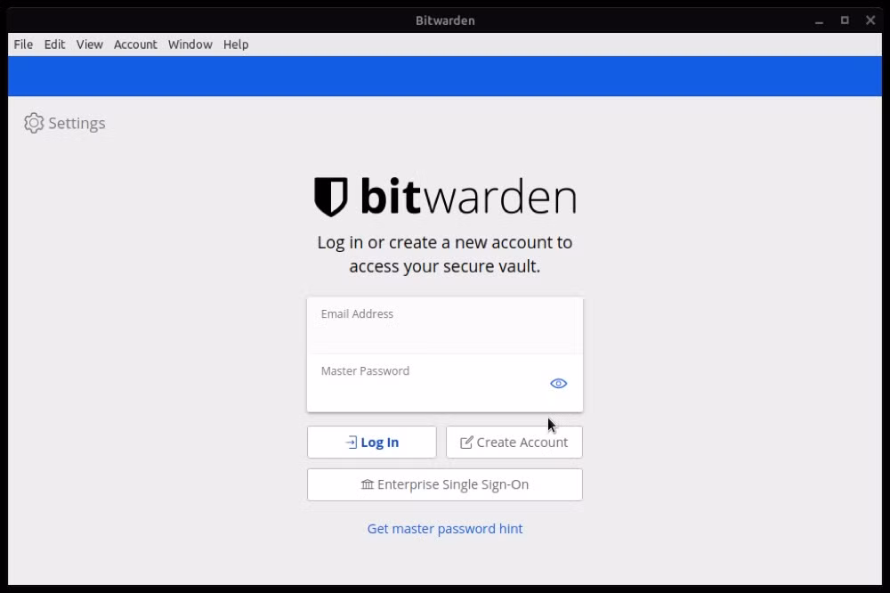The image size is (890, 593).
Task: Minimize the Bitwarden window
Action: (x=819, y=20)
